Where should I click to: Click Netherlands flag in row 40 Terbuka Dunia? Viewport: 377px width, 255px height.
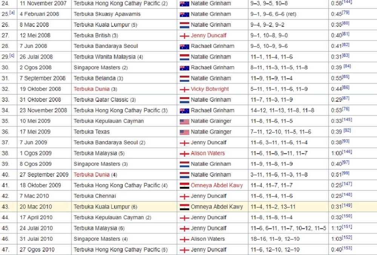click(184, 175)
